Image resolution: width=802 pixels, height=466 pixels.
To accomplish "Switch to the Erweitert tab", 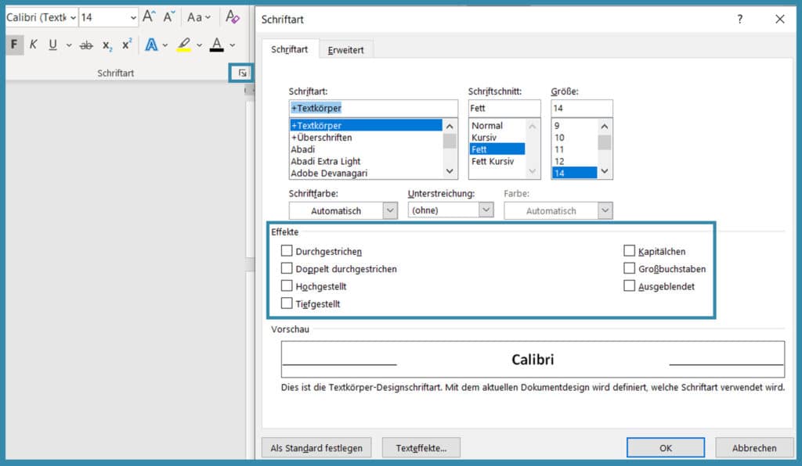I will 345,50.
